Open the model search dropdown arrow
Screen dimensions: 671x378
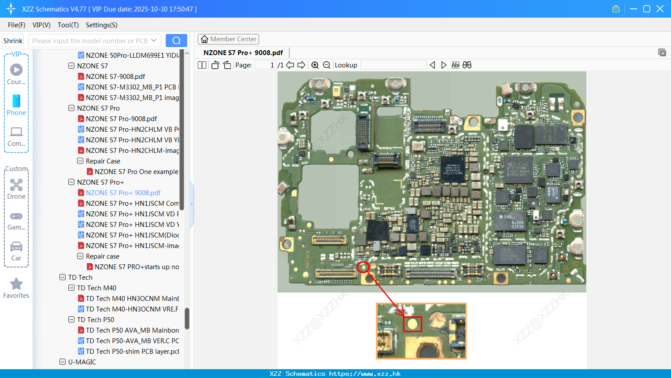[x=154, y=41]
